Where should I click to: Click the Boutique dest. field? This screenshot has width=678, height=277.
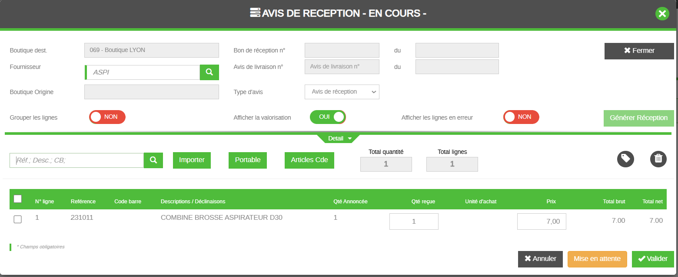click(x=152, y=50)
